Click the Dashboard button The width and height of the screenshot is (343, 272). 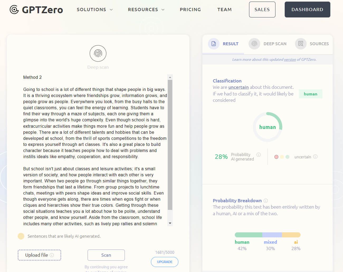coord(307,10)
